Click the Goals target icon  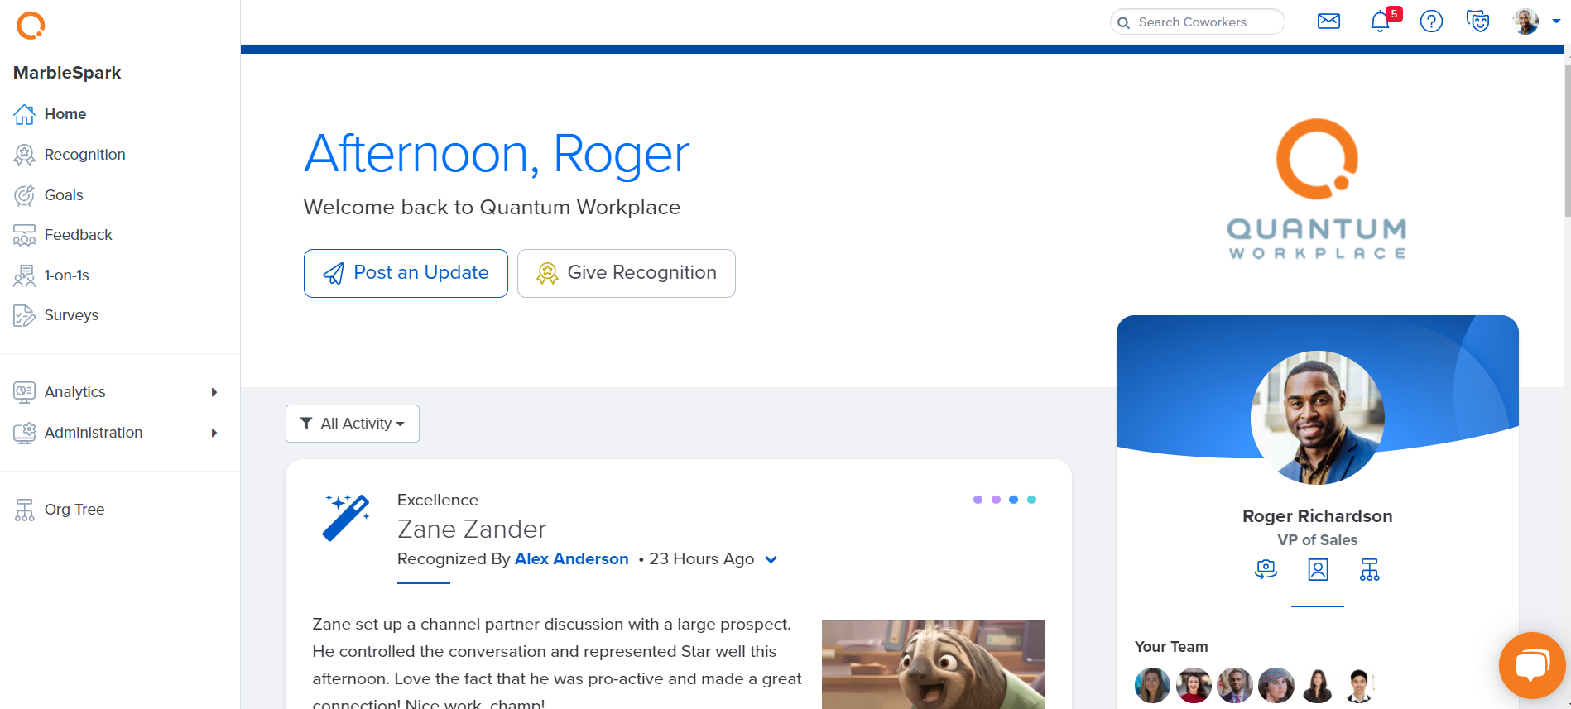click(x=24, y=195)
